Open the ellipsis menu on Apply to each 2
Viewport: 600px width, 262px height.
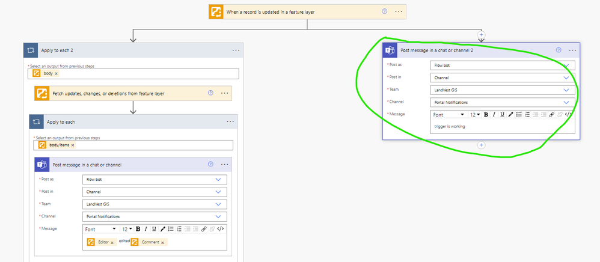(x=236, y=50)
